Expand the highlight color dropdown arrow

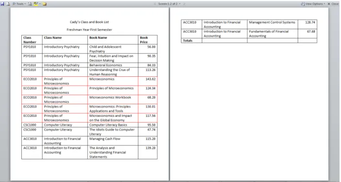pos(40,4)
